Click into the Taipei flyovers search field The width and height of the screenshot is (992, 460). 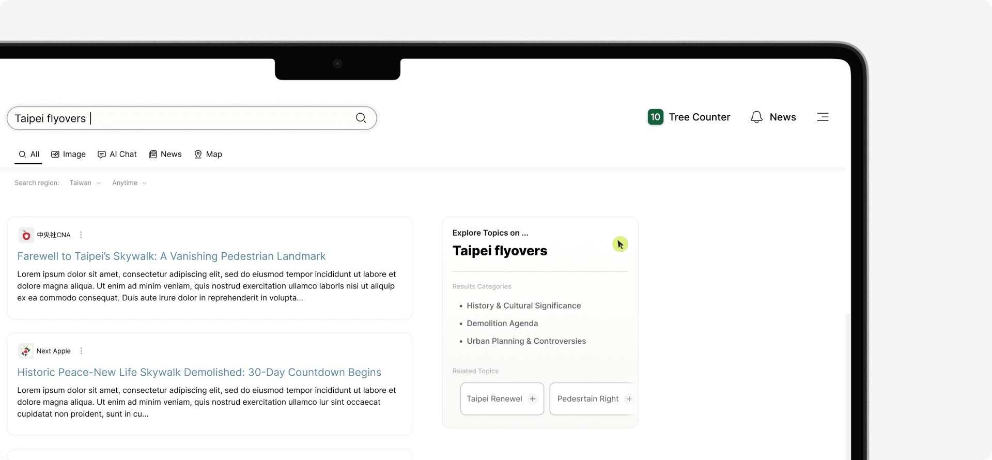point(192,118)
